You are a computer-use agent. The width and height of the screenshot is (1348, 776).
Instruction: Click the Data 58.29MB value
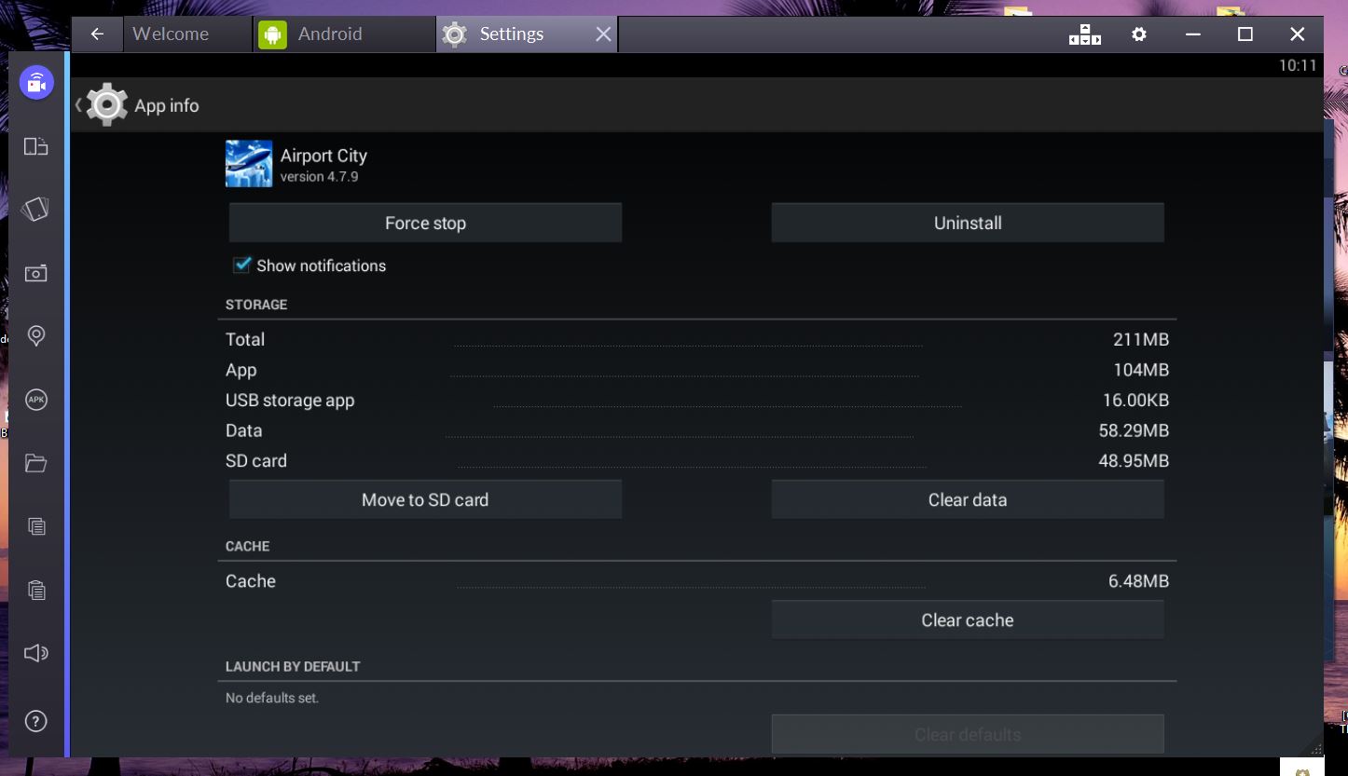point(1134,430)
